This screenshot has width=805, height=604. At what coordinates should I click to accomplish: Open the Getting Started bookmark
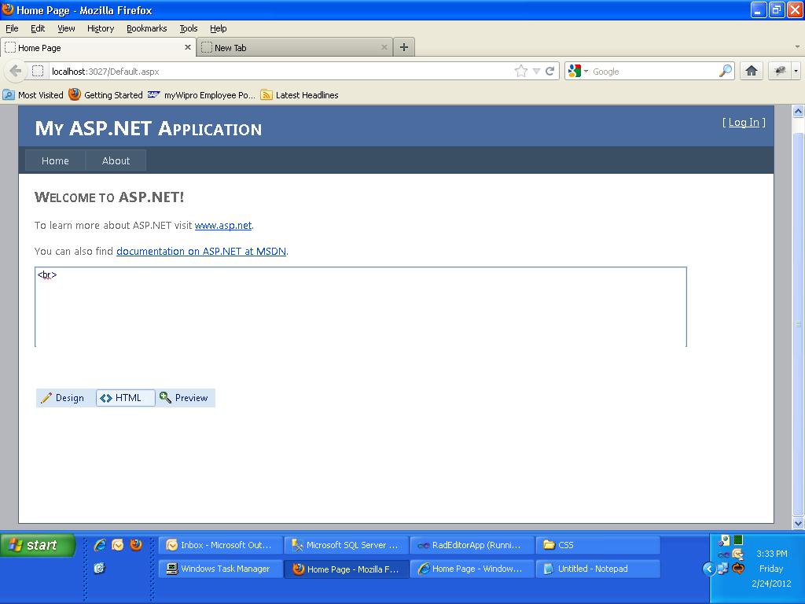[106, 95]
